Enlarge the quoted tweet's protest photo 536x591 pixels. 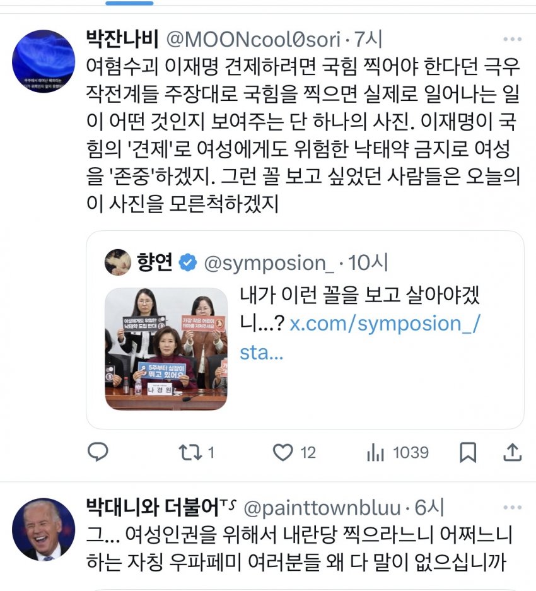pyautogui.click(x=166, y=349)
